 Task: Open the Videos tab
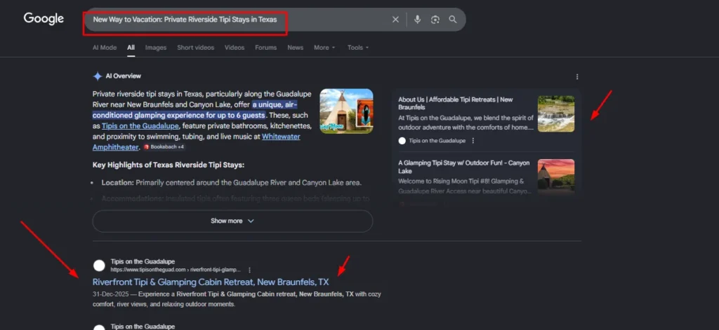[x=235, y=48]
